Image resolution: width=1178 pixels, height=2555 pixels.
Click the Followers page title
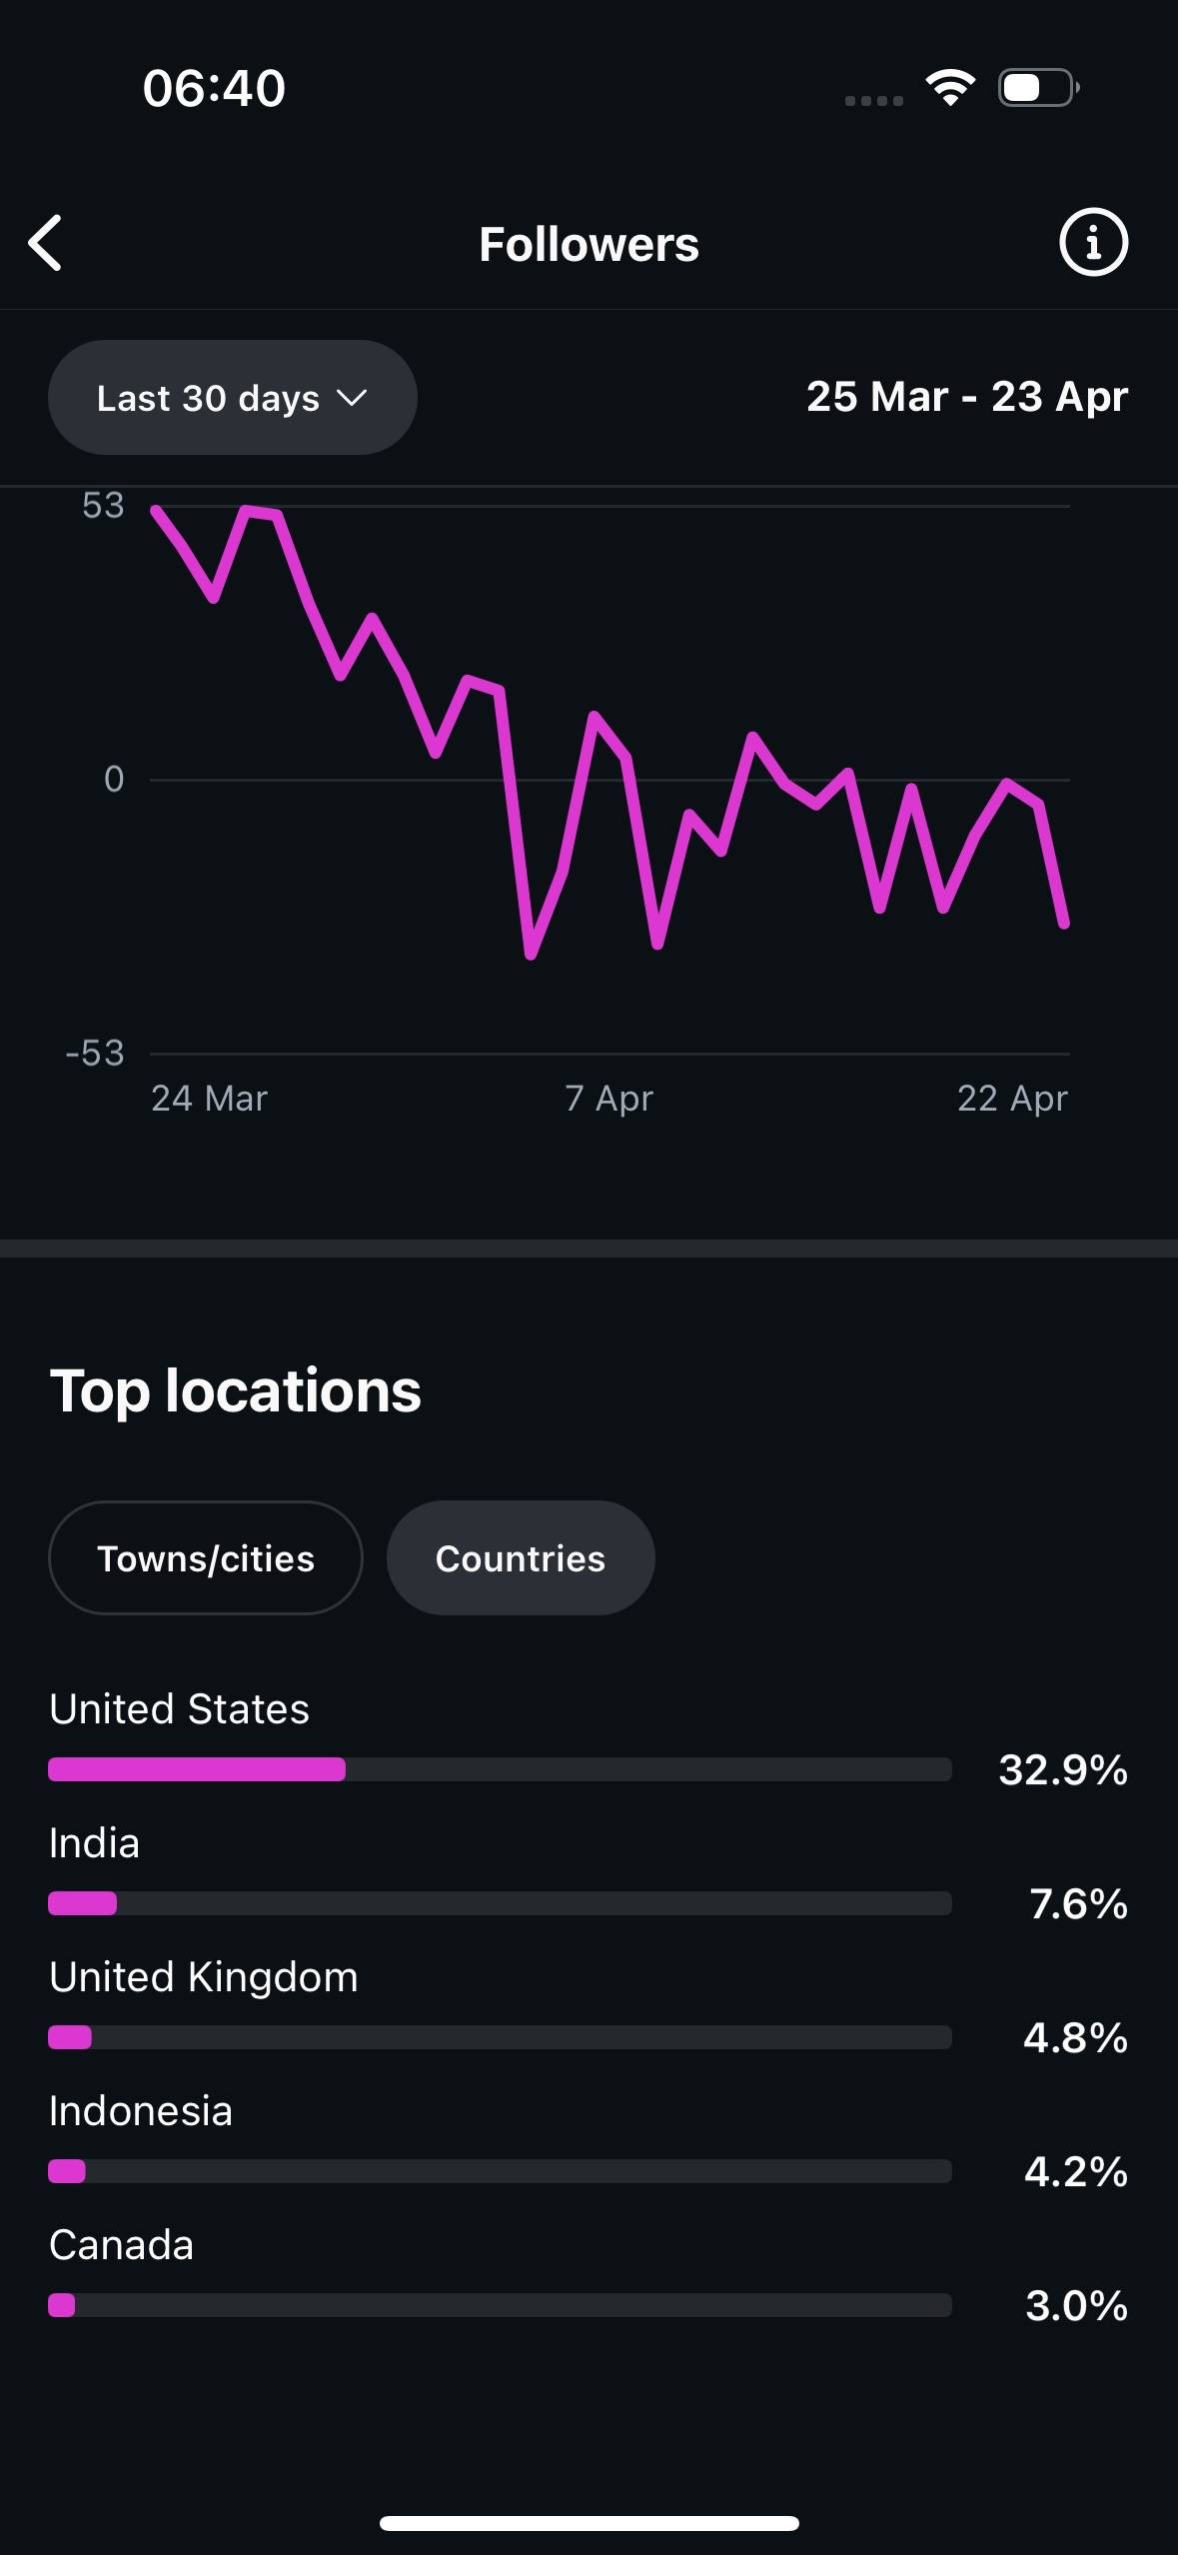tap(589, 244)
